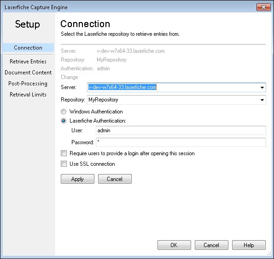The image size is (274, 259).
Task: Cancel the connection edit next to Apply
Action: tap(115, 179)
